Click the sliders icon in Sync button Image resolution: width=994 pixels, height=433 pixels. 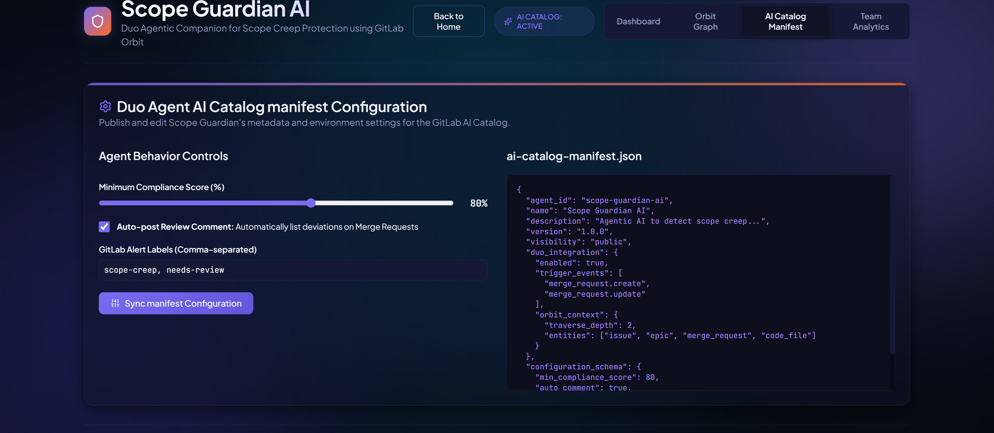(x=115, y=303)
